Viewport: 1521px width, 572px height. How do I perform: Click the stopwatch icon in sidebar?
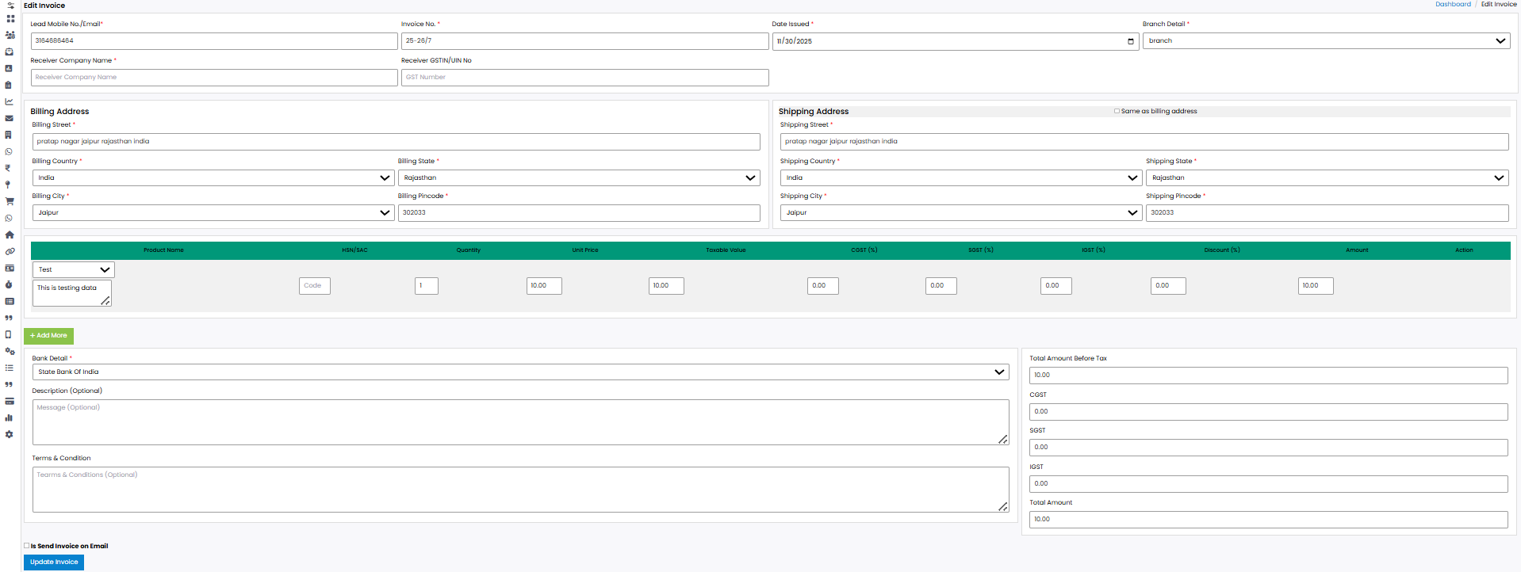10,284
